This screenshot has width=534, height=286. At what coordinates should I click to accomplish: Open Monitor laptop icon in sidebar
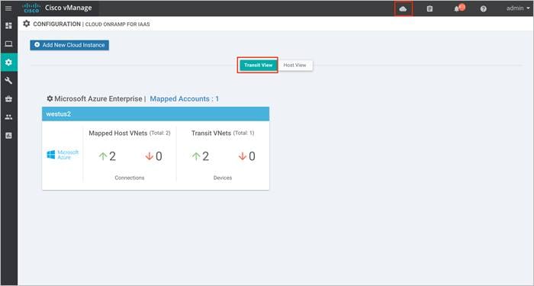pos(8,44)
